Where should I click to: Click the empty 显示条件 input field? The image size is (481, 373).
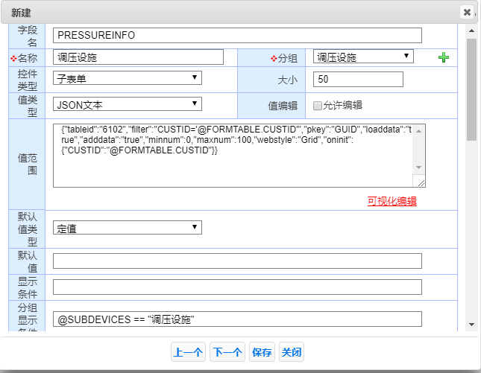point(237,287)
